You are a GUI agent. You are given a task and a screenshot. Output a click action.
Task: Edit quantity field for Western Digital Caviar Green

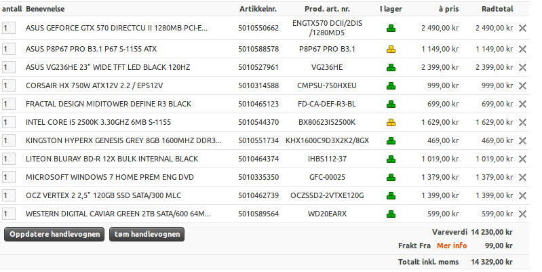9,214
